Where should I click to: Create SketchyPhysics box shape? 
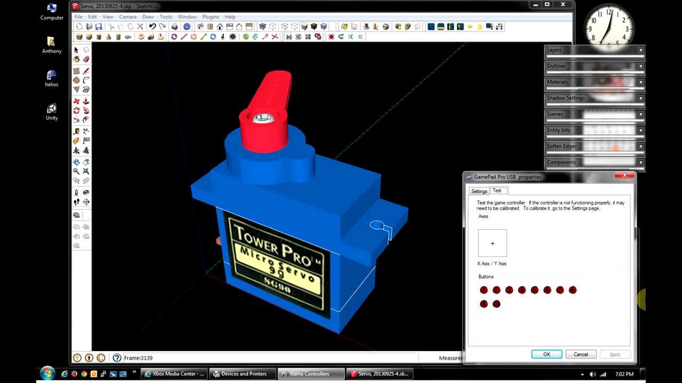point(79,37)
